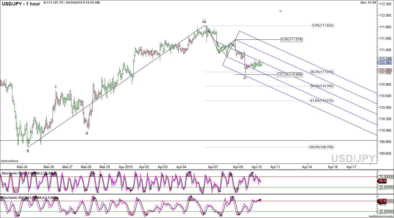Click 111.800 on the price axis
The height and width of the screenshot is (218, 394).
tap(385, 27)
